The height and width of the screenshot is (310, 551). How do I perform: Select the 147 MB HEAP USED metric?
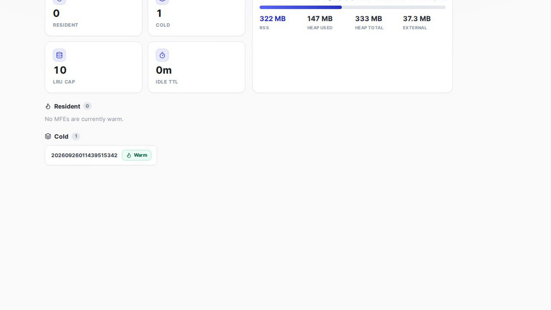(x=320, y=22)
